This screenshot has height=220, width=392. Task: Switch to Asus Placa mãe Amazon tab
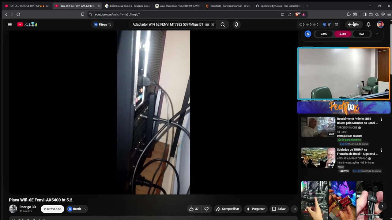point(178,6)
